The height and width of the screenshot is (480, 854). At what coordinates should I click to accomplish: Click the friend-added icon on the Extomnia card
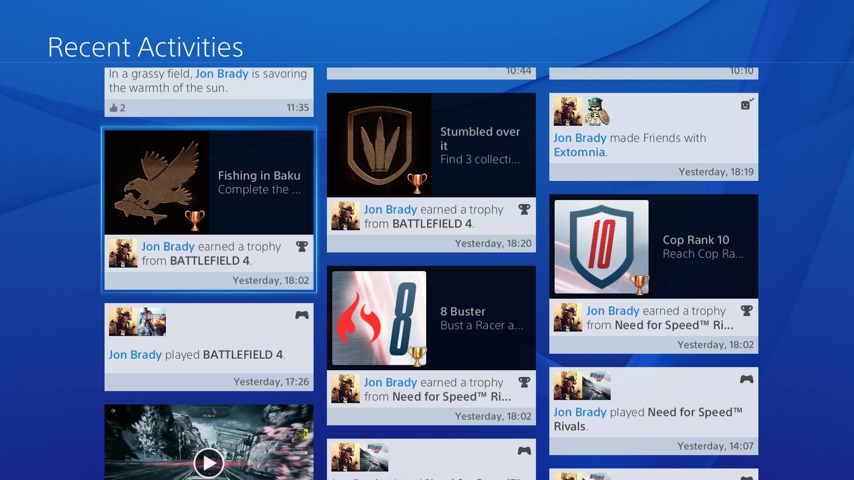[x=747, y=104]
